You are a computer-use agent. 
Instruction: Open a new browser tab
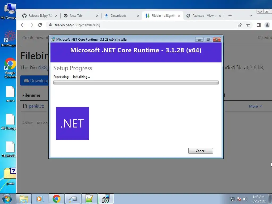[x=230, y=16]
